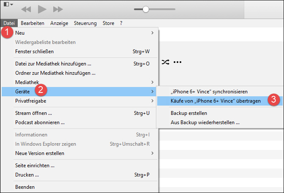Image resolution: width=284 pixels, height=193 pixels.
Task: Open the Anzeige menu
Action: click(59, 23)
